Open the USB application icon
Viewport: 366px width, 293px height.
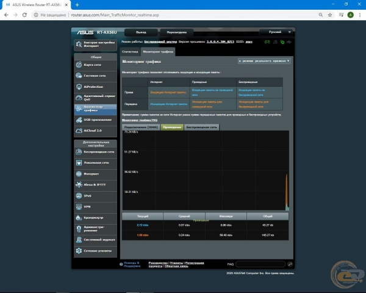click(79, 120)
